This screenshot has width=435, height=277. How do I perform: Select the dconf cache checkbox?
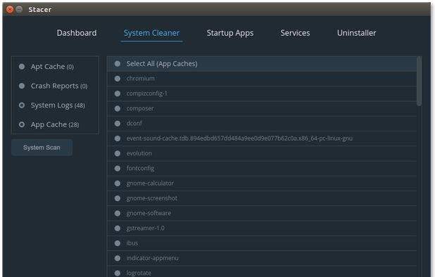tap(118, 124)
